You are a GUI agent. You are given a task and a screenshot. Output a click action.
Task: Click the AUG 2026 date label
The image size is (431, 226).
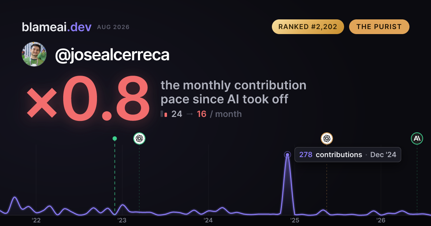pos(113,27)
